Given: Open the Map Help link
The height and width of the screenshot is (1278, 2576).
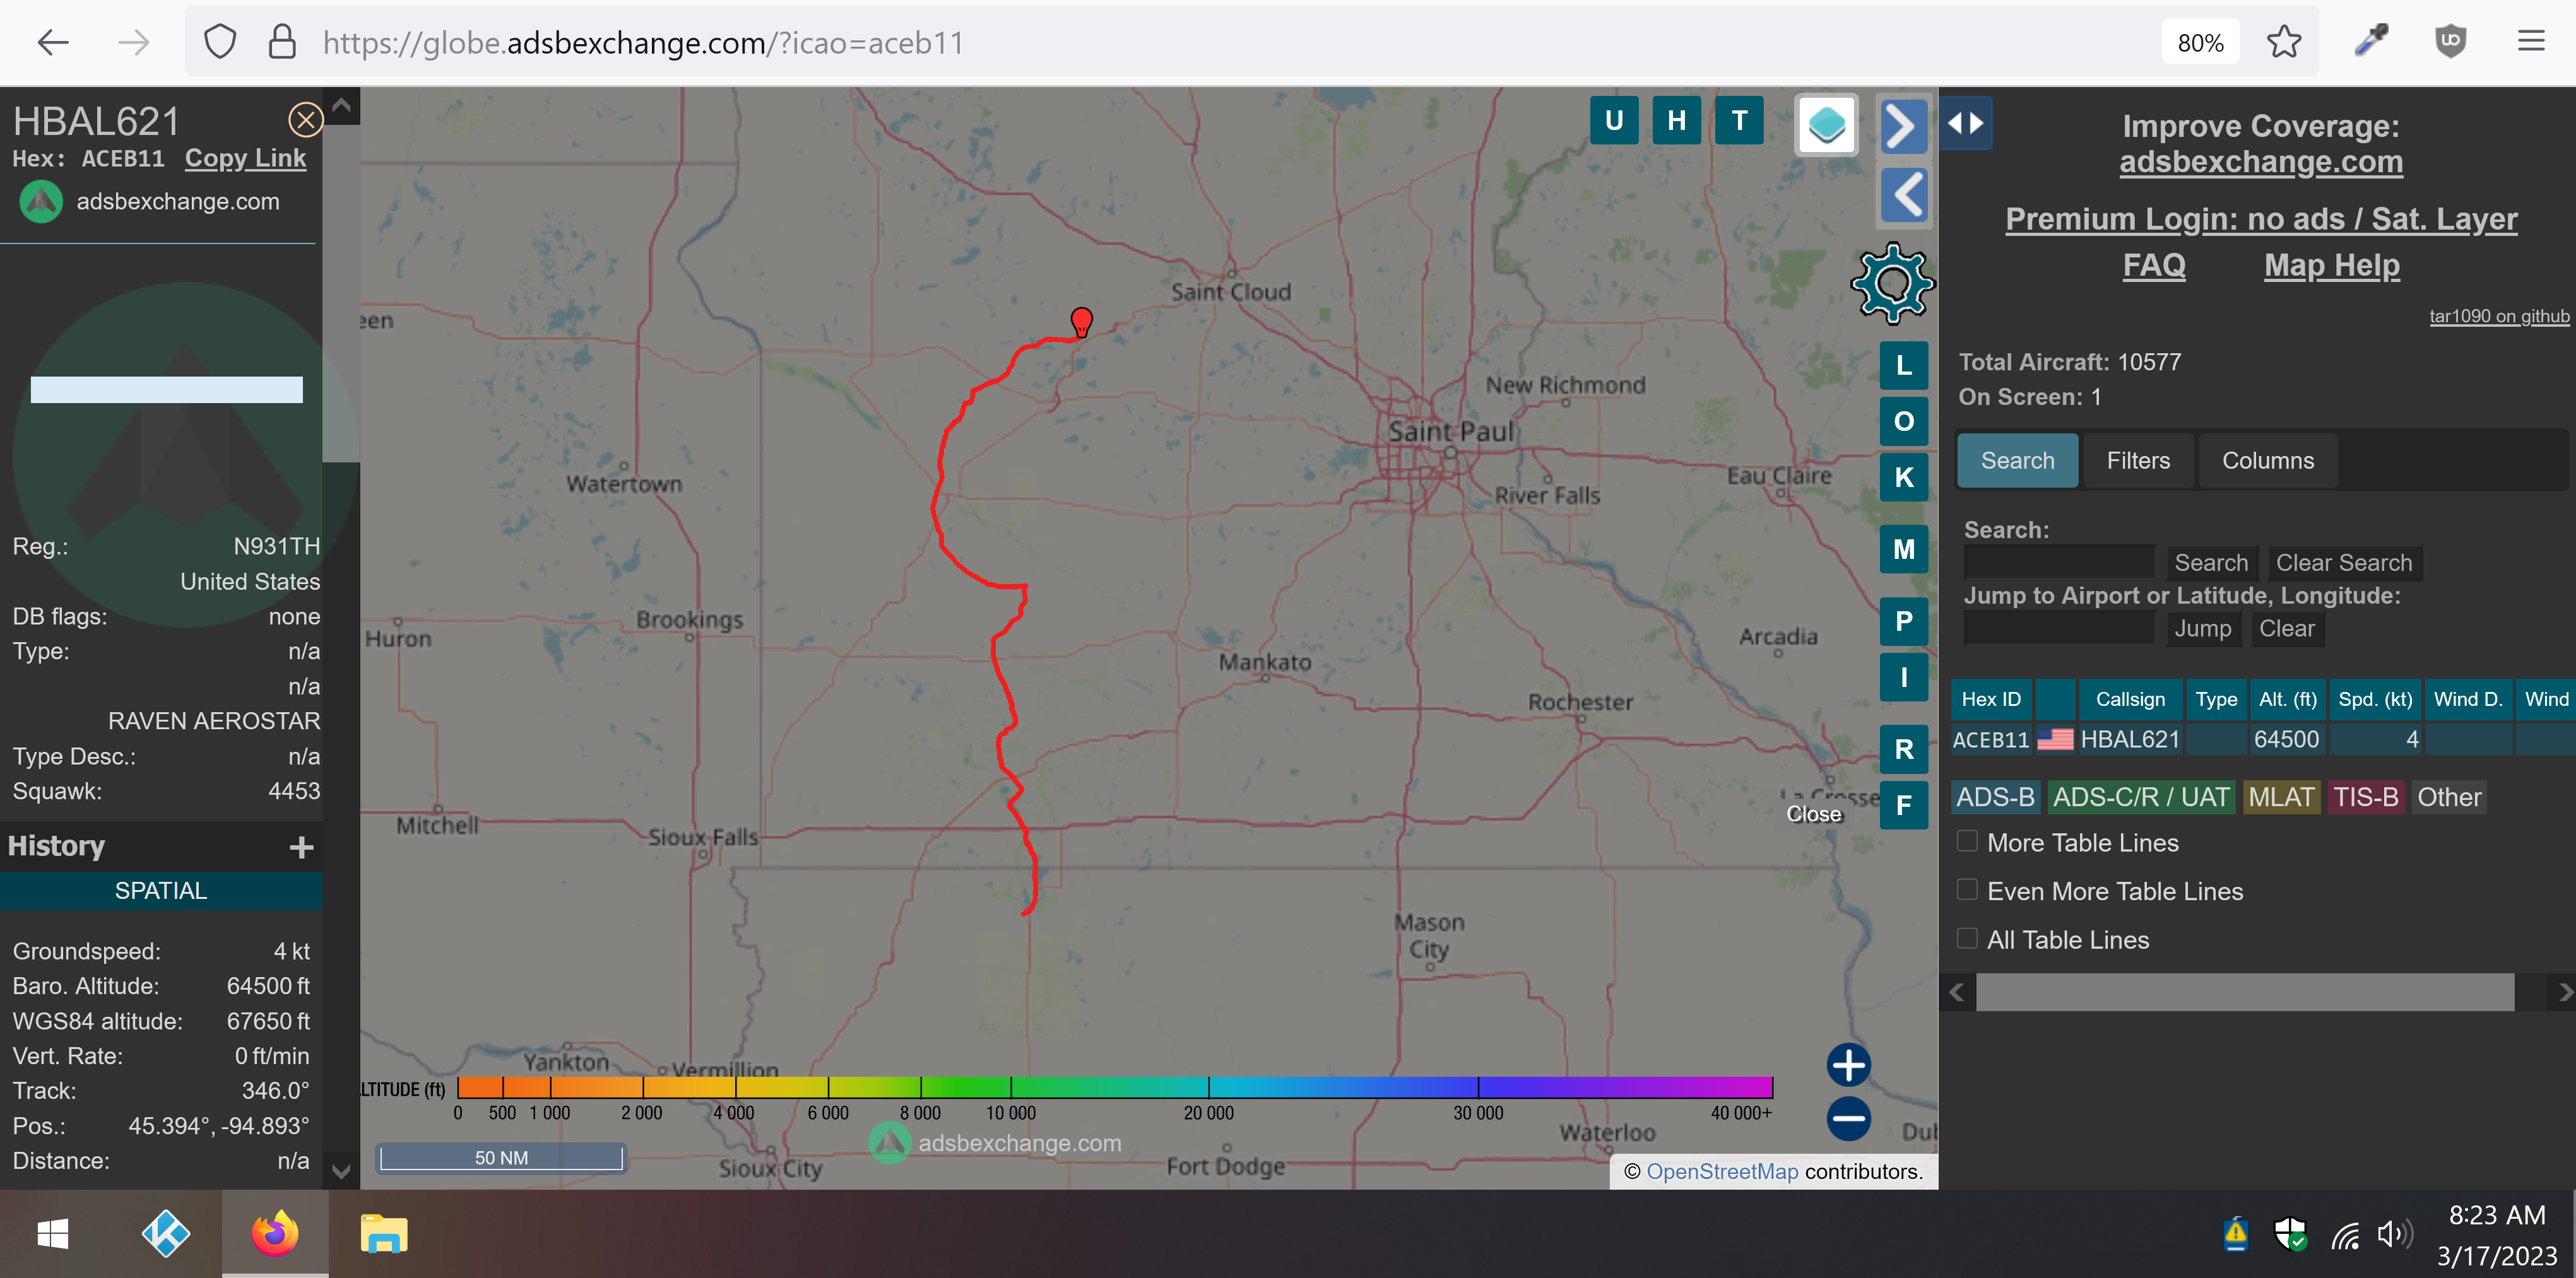Looking at the screenshot, I should click(2331, 265).
